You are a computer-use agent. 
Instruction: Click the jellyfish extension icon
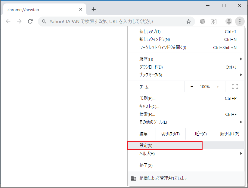click(202, 21)
